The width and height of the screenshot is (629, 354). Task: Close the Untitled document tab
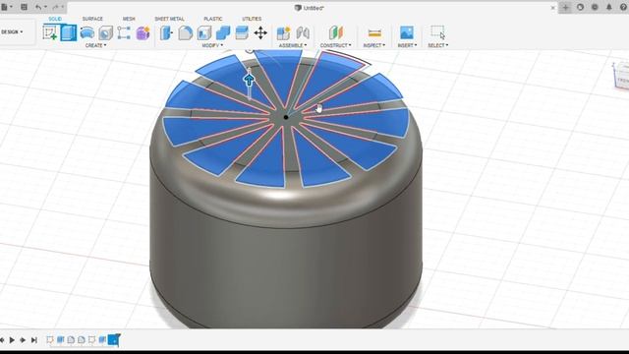click(x=552, y=8)
